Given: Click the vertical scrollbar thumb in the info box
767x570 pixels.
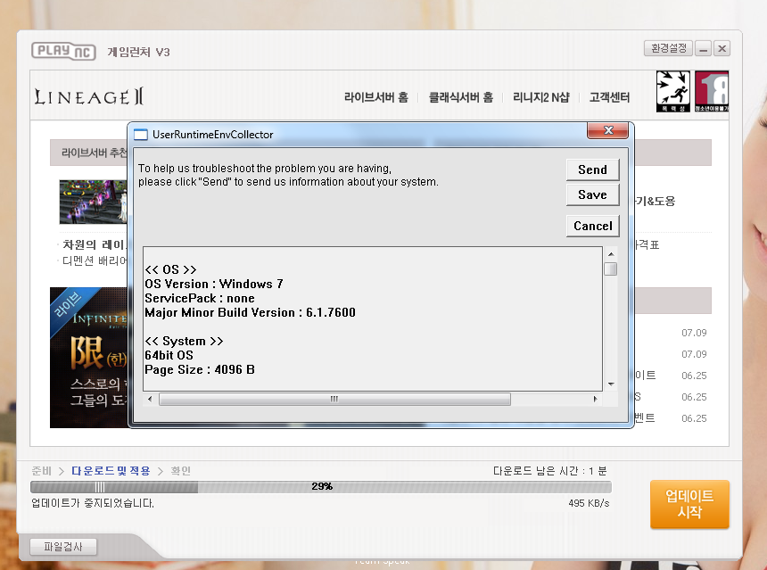Looking at the screenshot, I should [x=610, y=269].
